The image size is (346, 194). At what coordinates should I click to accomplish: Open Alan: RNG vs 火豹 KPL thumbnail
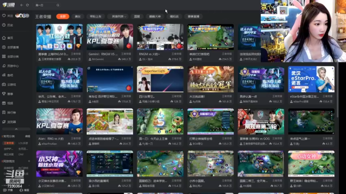tap(59, 122)
